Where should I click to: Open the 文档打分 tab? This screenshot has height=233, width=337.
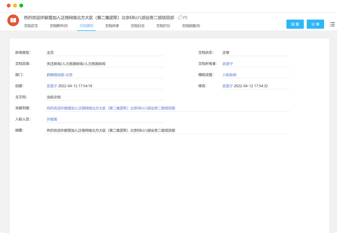[x=163, y=26]
